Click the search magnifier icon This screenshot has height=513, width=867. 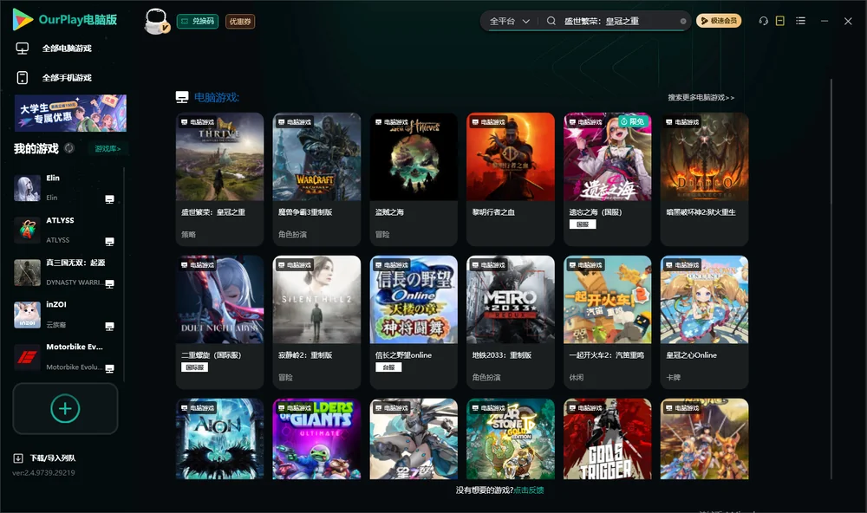tap(551, 21)
